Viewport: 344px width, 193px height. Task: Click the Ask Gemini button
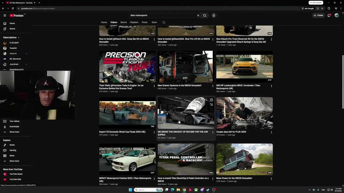[x=316, y=3]
